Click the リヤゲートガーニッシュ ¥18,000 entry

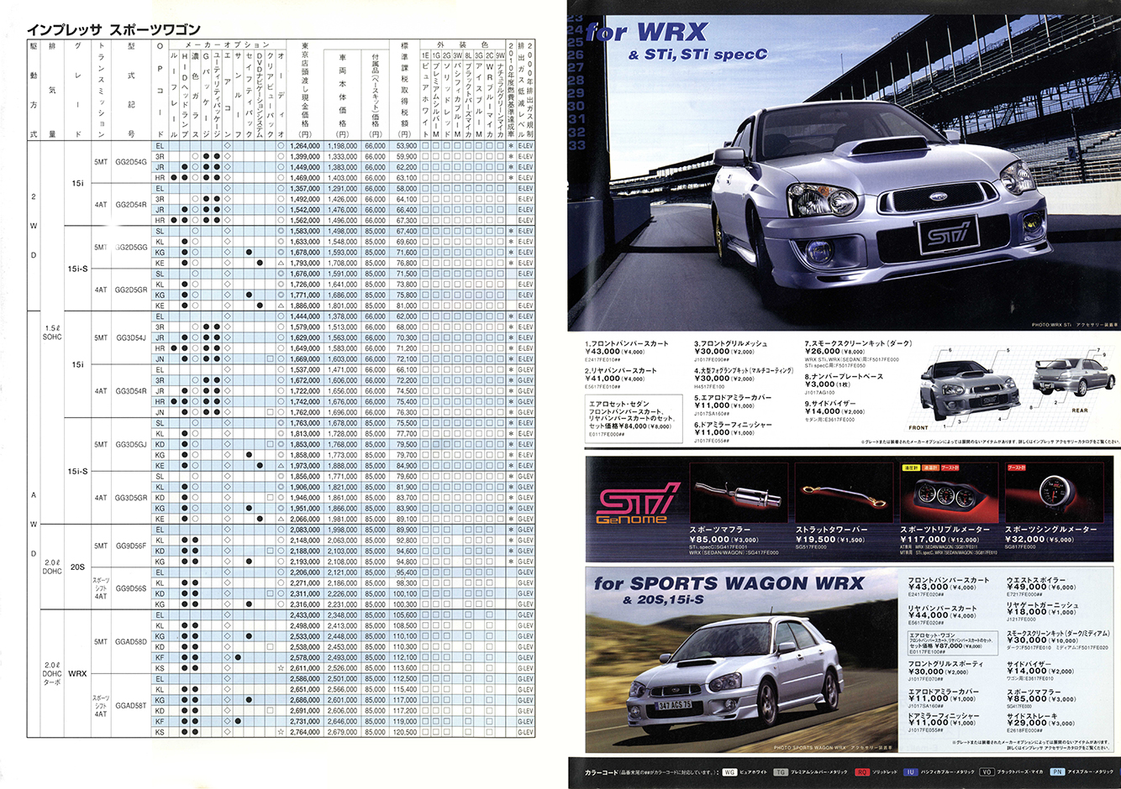(x=1042, y=613)
